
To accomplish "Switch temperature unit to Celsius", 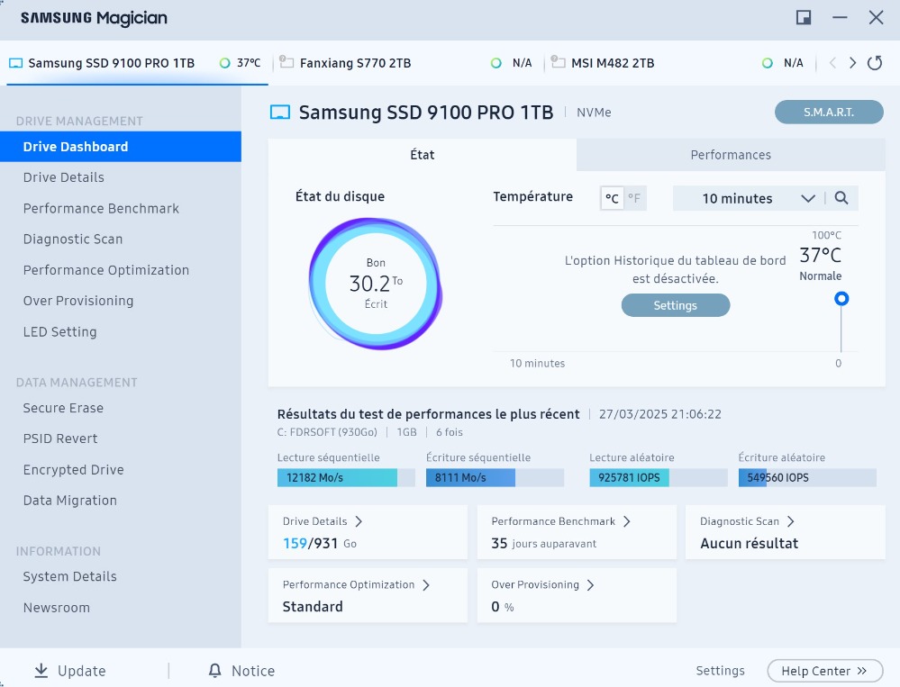I will point(613,198).
